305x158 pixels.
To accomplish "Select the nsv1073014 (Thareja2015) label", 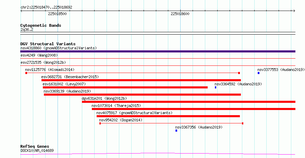I will pyautogui.click(x=116, y=106).
